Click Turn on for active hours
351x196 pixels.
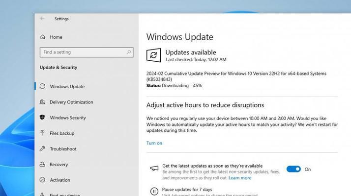[x=154, y=143]
